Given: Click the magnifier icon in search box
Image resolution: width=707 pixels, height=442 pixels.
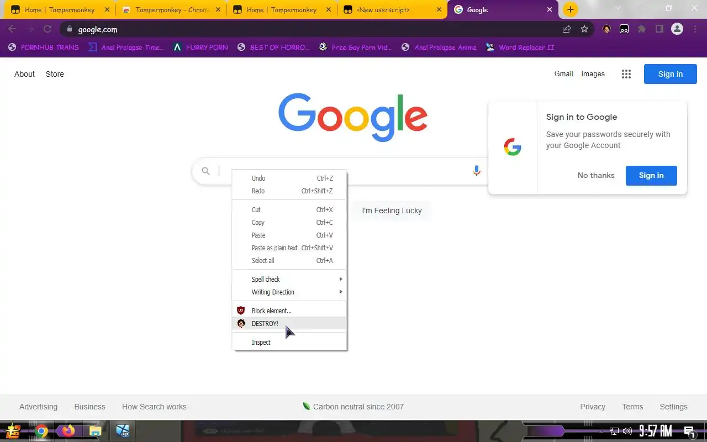Looking at the screenshot, I should click(x=205, y=171).
